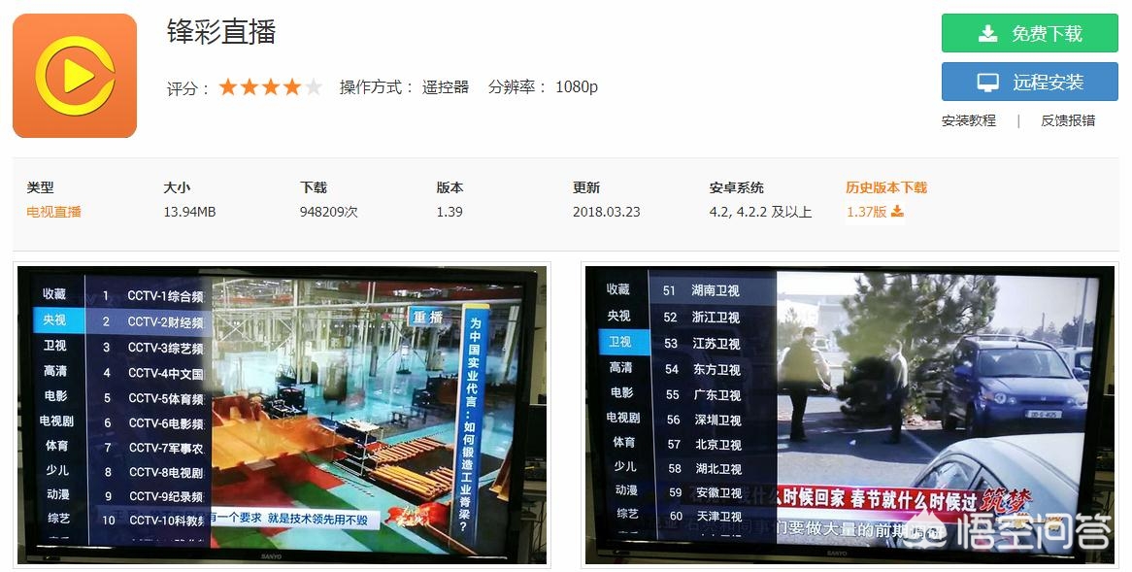Open the 历史版本下载 heading link
Image resolution: width=1132 pixels, height=572 pixels.
[x=886, y=187]
